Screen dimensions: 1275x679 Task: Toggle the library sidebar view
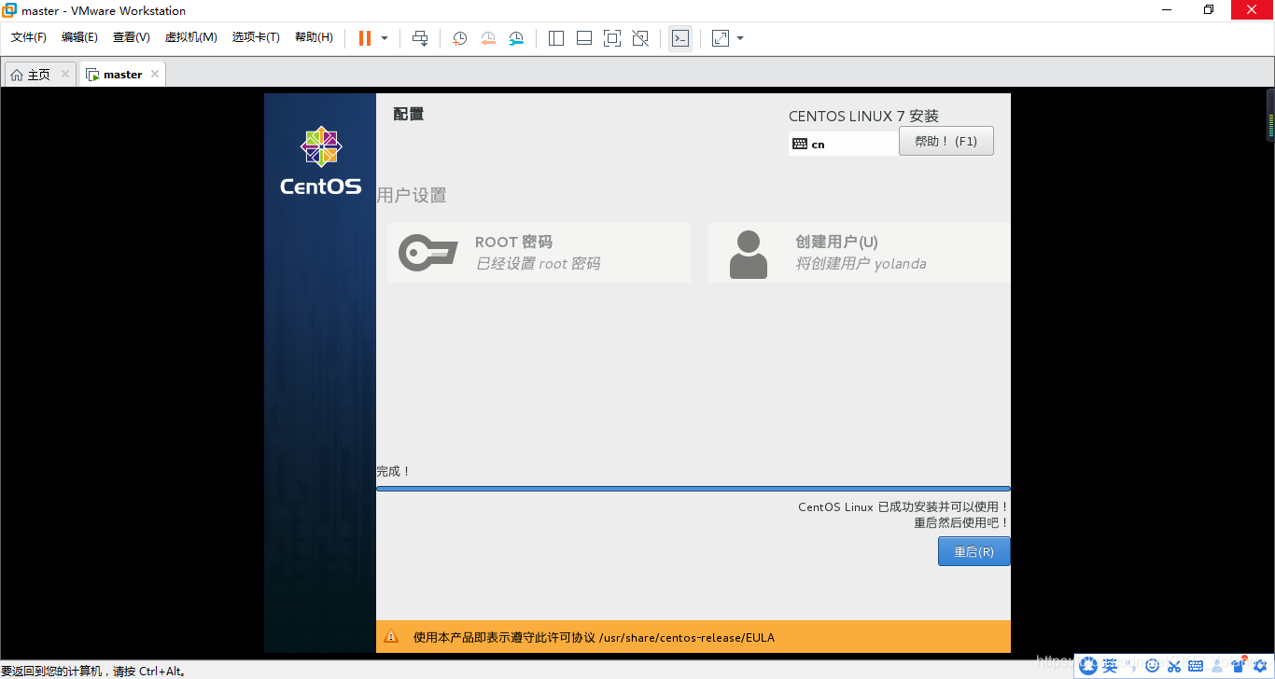556,38
